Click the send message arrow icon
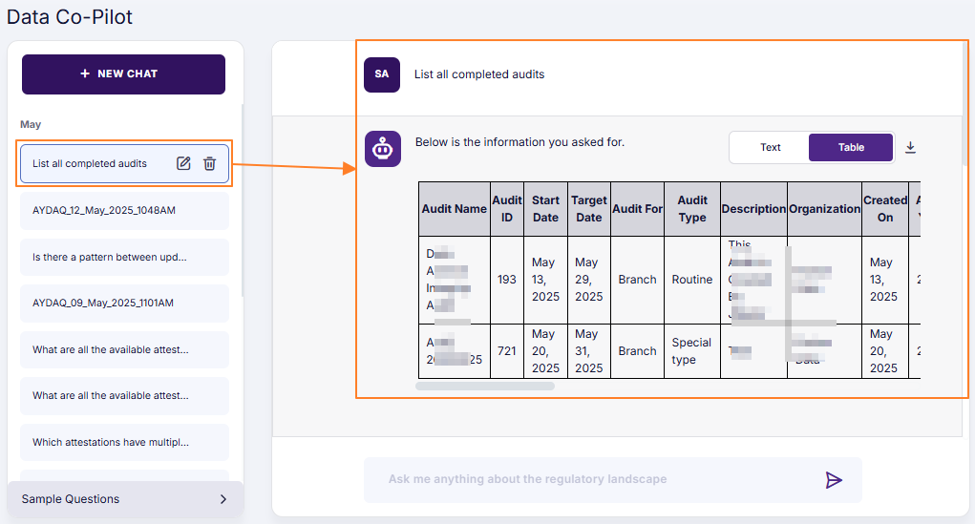The width and height of the screenshot is (975, 524). [834, 479]
